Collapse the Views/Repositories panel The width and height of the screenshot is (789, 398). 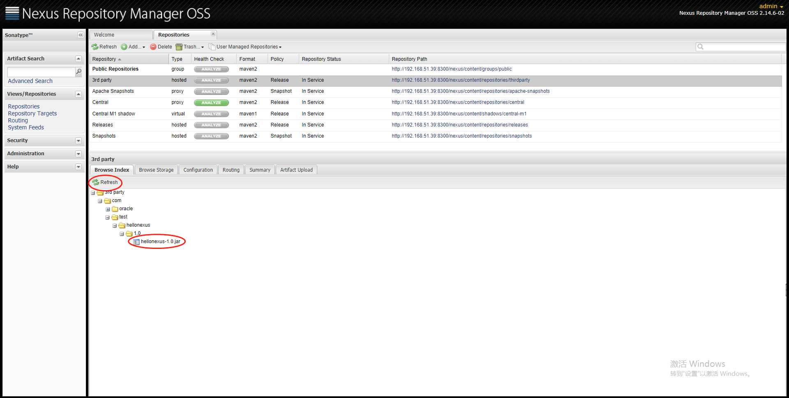click(78, 94)
